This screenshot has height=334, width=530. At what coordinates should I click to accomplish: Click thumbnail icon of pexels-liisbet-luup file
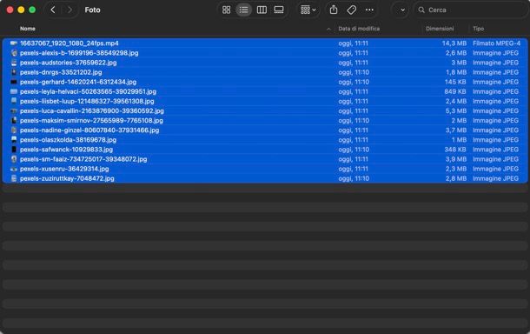14,101
